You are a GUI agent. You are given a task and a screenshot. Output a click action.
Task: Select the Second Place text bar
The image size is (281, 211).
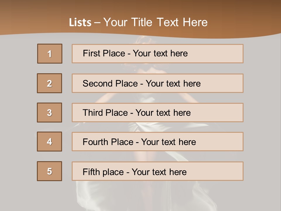(x=157, y=83)
